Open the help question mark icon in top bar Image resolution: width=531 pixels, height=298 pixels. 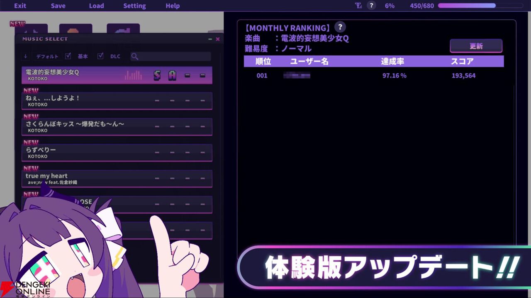pos(371,5)
